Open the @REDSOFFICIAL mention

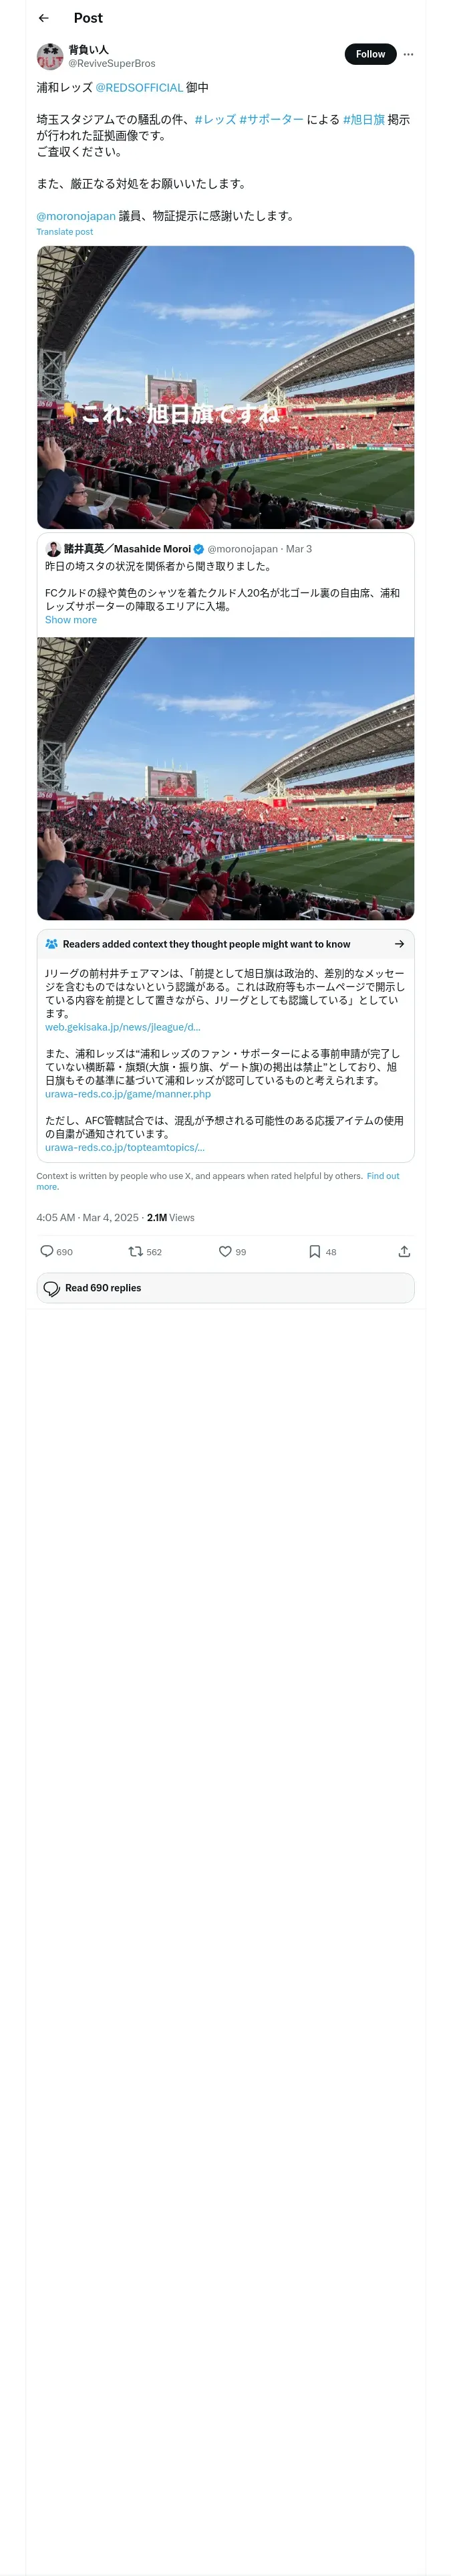[139, 88]
